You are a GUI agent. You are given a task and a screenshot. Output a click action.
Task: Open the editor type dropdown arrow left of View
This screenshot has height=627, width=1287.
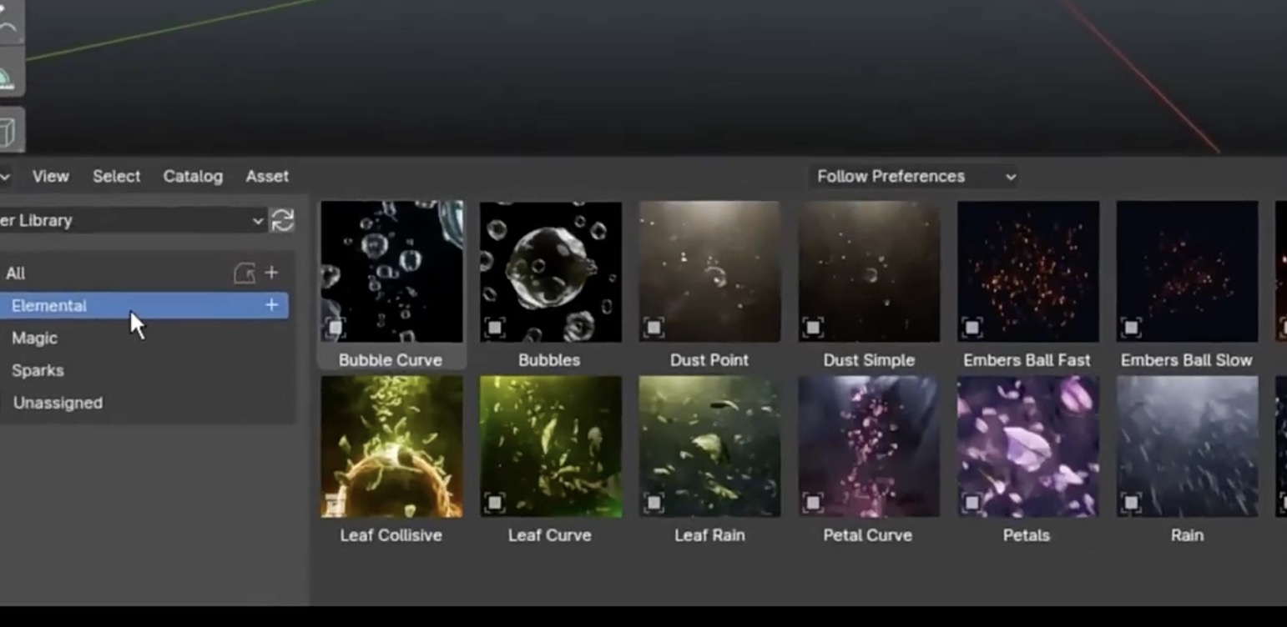point(5,176)
